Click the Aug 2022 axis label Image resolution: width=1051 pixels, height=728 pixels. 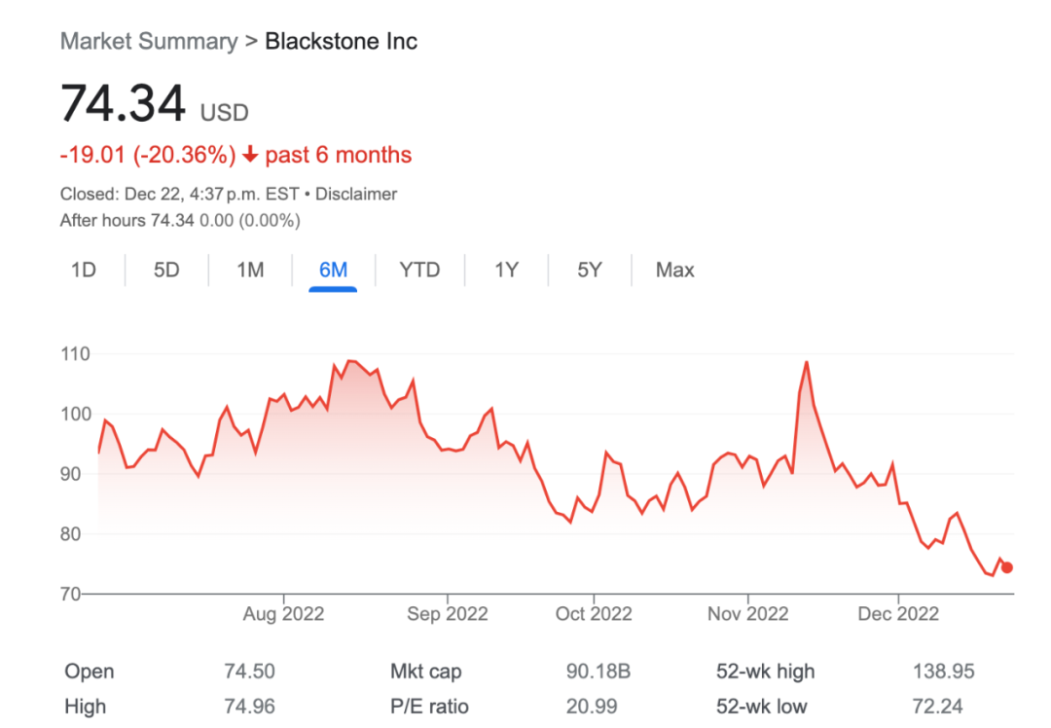[x=284, y=614]
